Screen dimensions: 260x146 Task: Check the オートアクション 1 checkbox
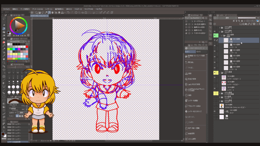tap(186, 21)
